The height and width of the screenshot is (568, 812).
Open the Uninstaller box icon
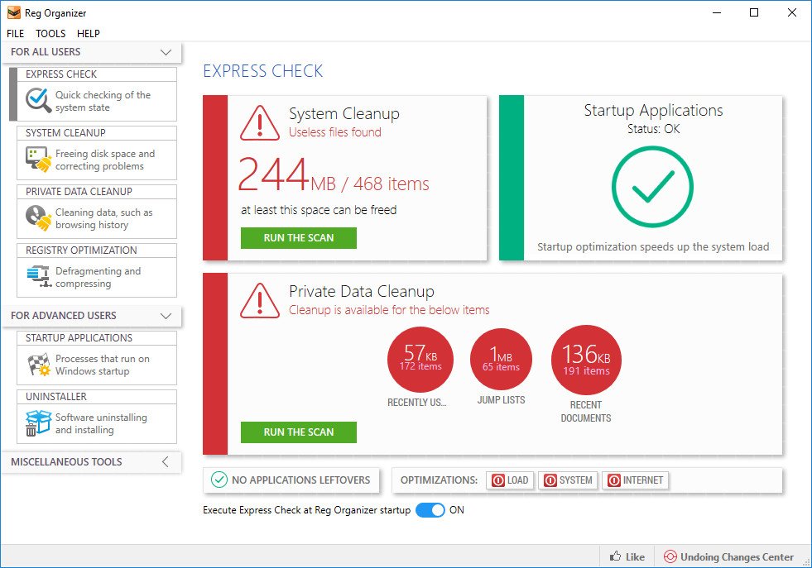38,423
